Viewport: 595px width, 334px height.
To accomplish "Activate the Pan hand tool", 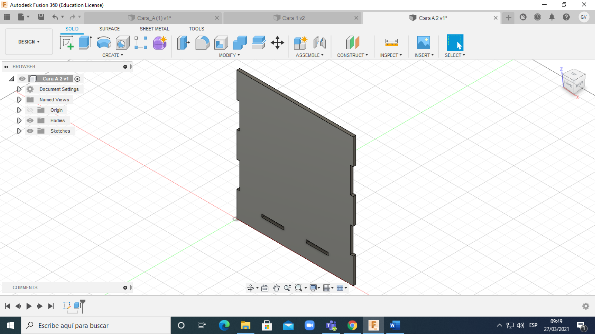I will tap(276, 288).
